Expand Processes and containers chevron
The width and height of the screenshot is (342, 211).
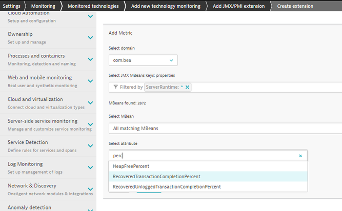pyautogui.click(x=90, y=59)
